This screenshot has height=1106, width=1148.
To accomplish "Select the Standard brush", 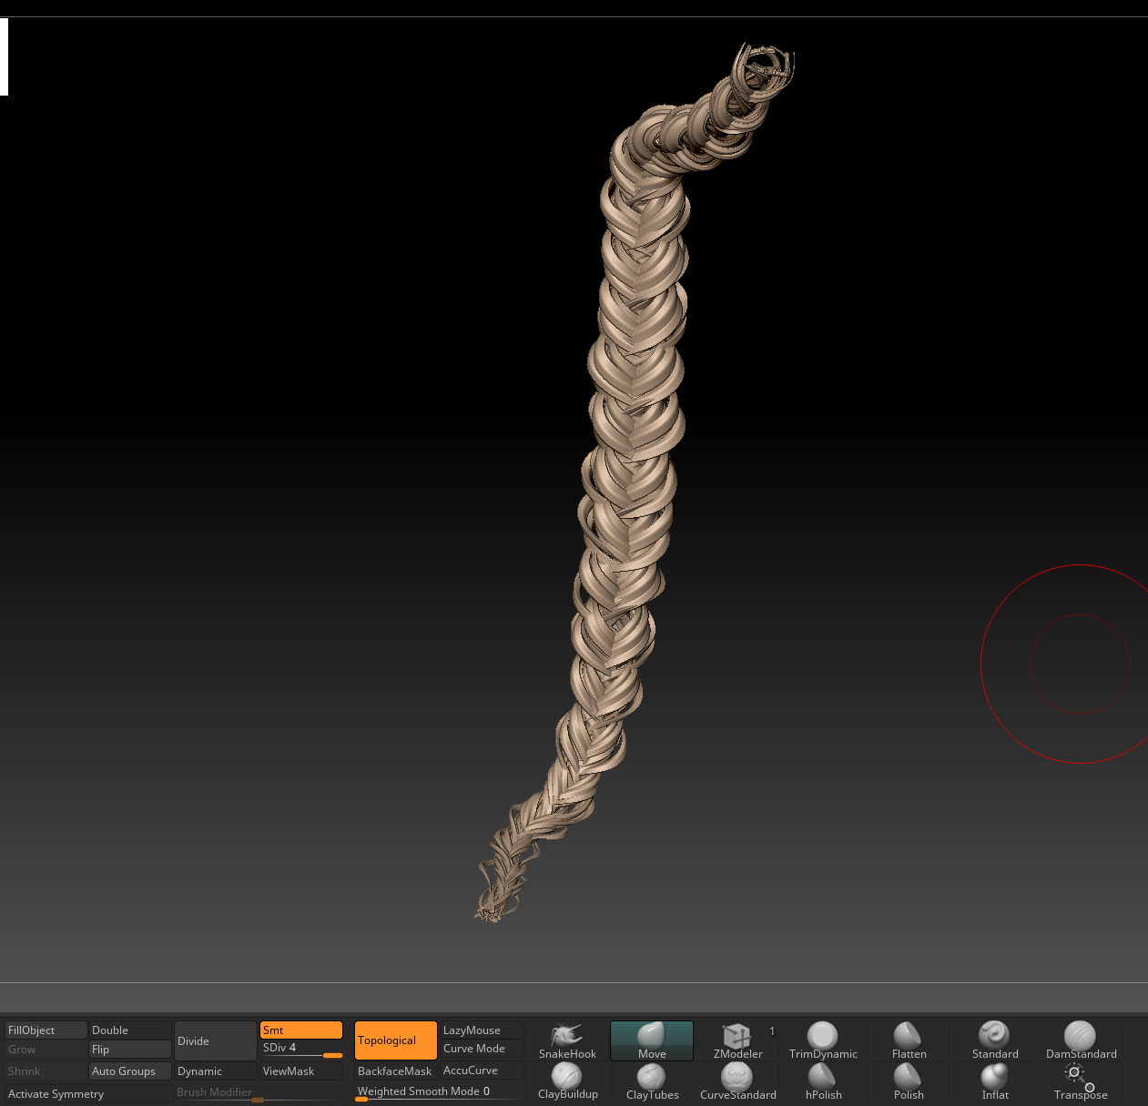I will 994,1040.
